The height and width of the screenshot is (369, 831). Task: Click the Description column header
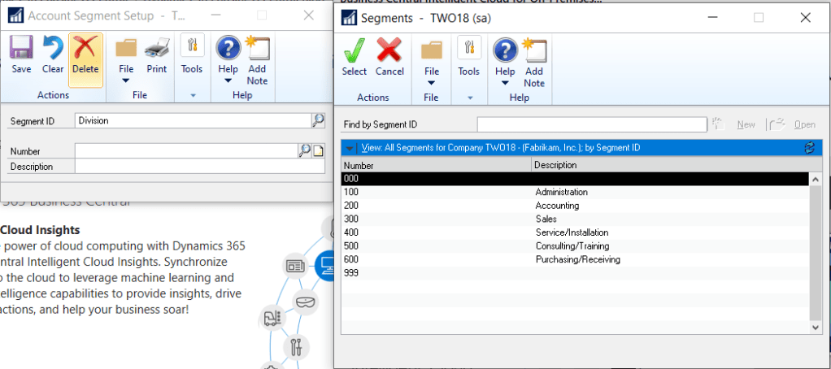click(x=667, y=165)
